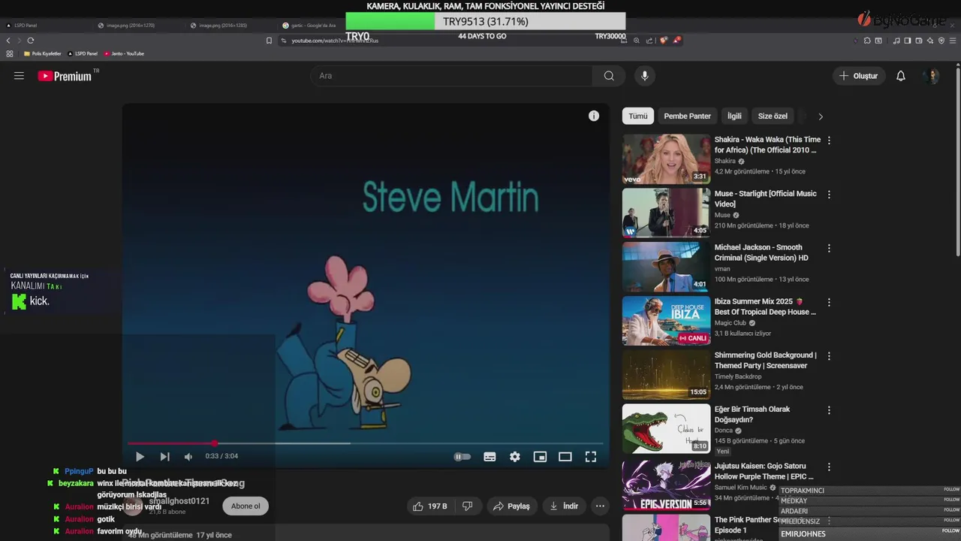
Task: Select the Tümü filter chip
Action: [638, 116]
